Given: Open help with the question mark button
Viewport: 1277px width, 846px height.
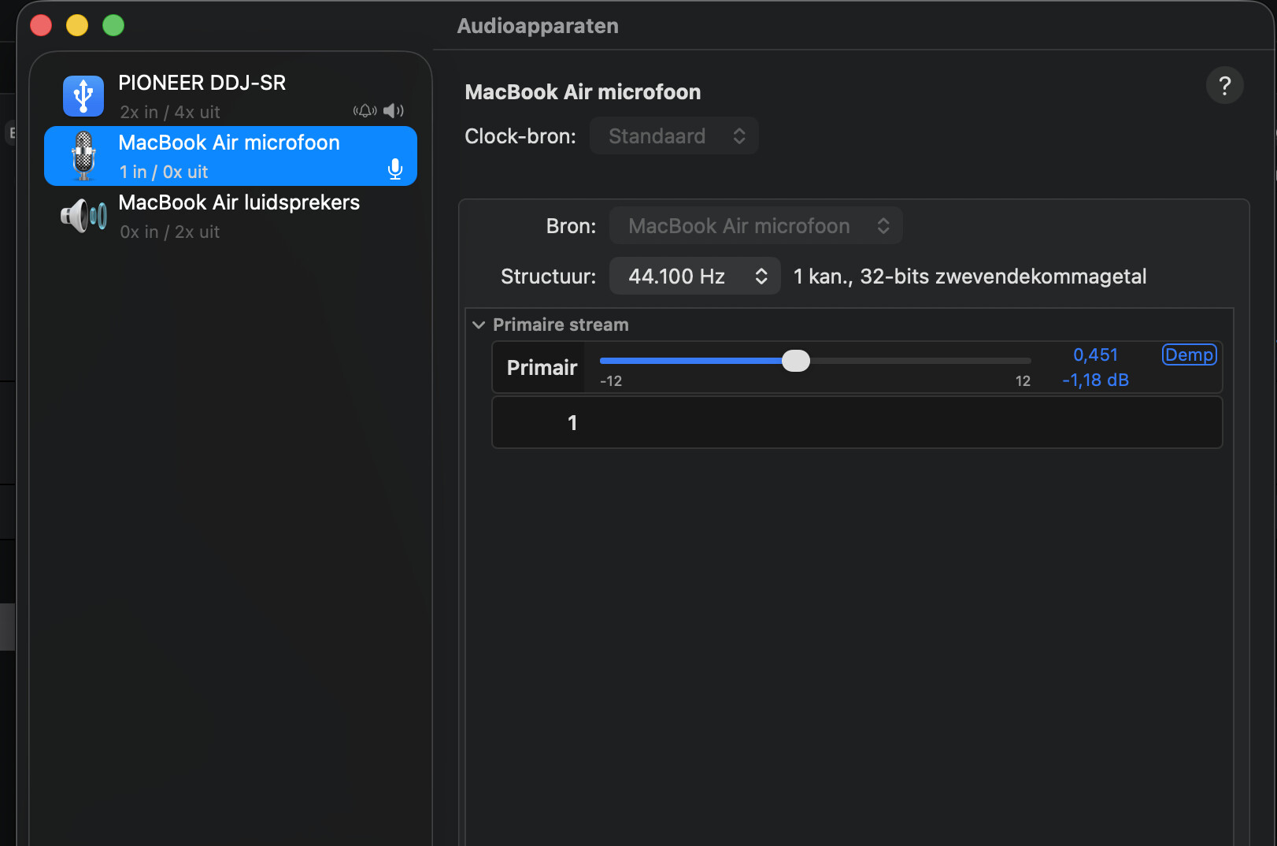Looking at the screenshot, I should [1224, 86].
